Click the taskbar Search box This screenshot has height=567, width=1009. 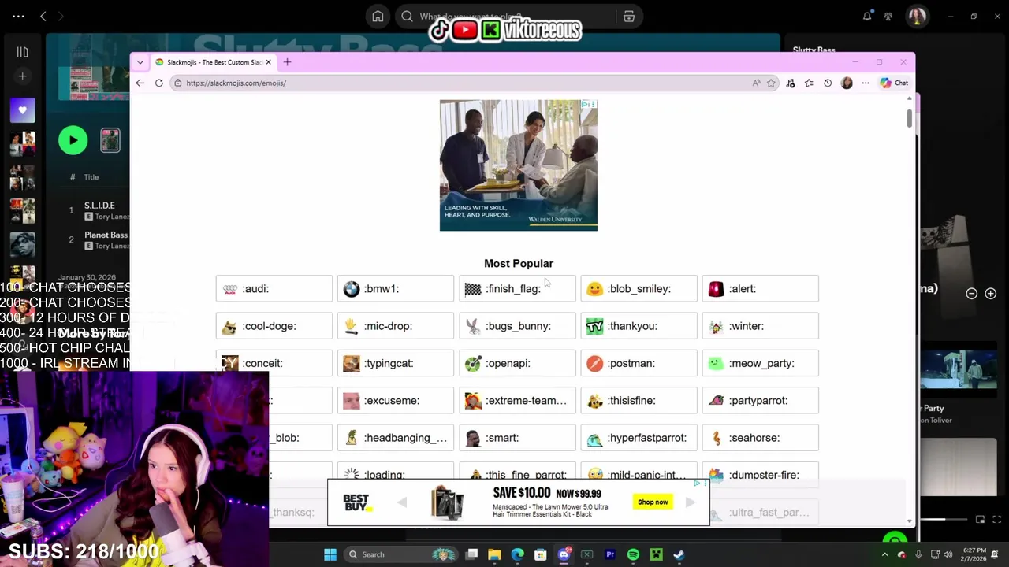[402, 554]
